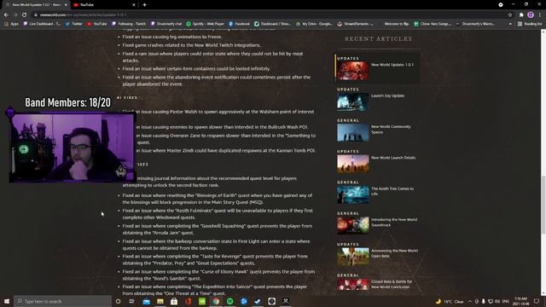The width and height of the screenshot is (546, 307).
Task: Open New World Community Spaces article thumbnail
Action: tap(352, 133)
